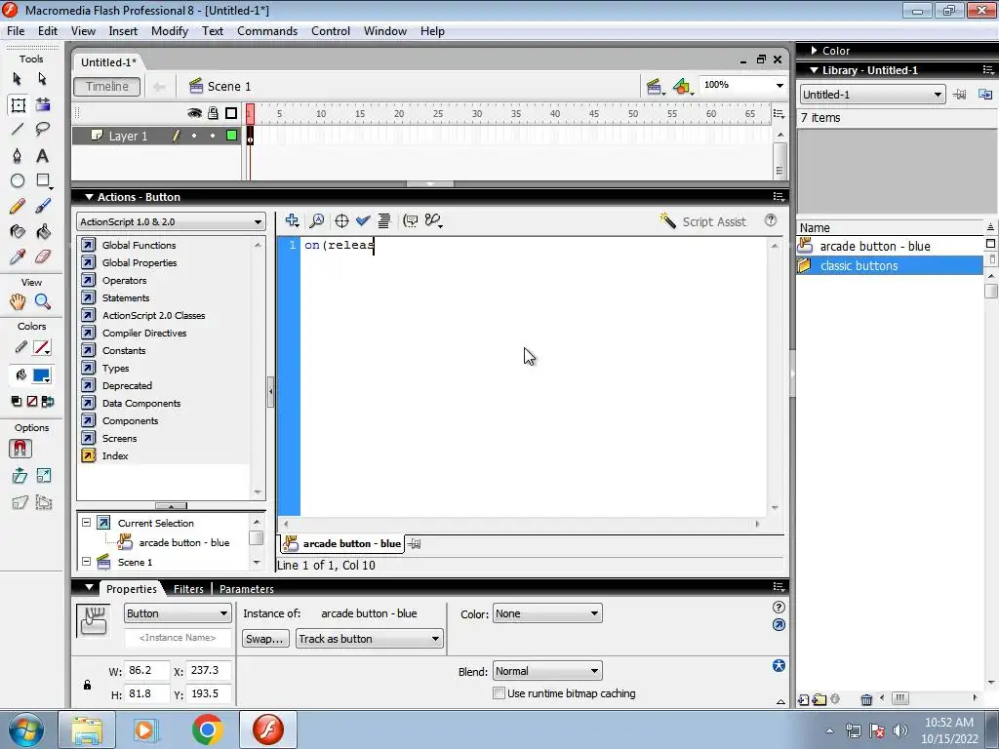Open ActionScript 1.0 & 2.0 version dropdown
999x749 pixels.
pos(170,221)
